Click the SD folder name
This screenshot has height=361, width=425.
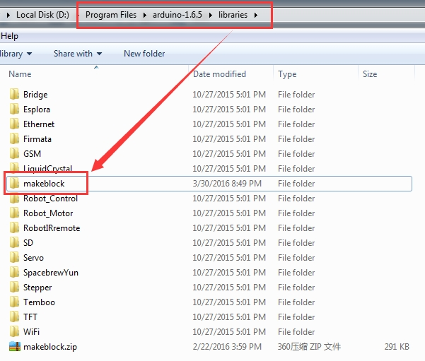tap(28, 242)
